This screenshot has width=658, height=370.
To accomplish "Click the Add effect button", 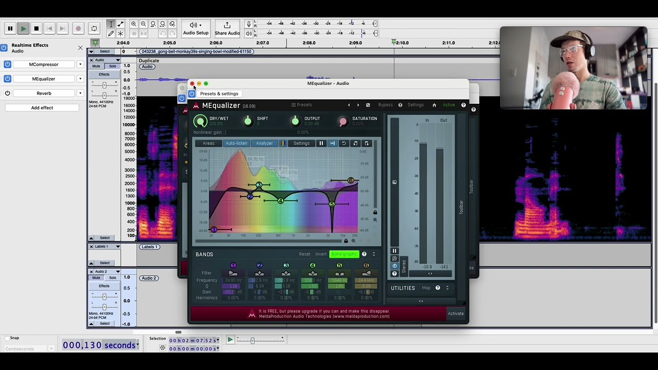I will [x=42, y=107].
